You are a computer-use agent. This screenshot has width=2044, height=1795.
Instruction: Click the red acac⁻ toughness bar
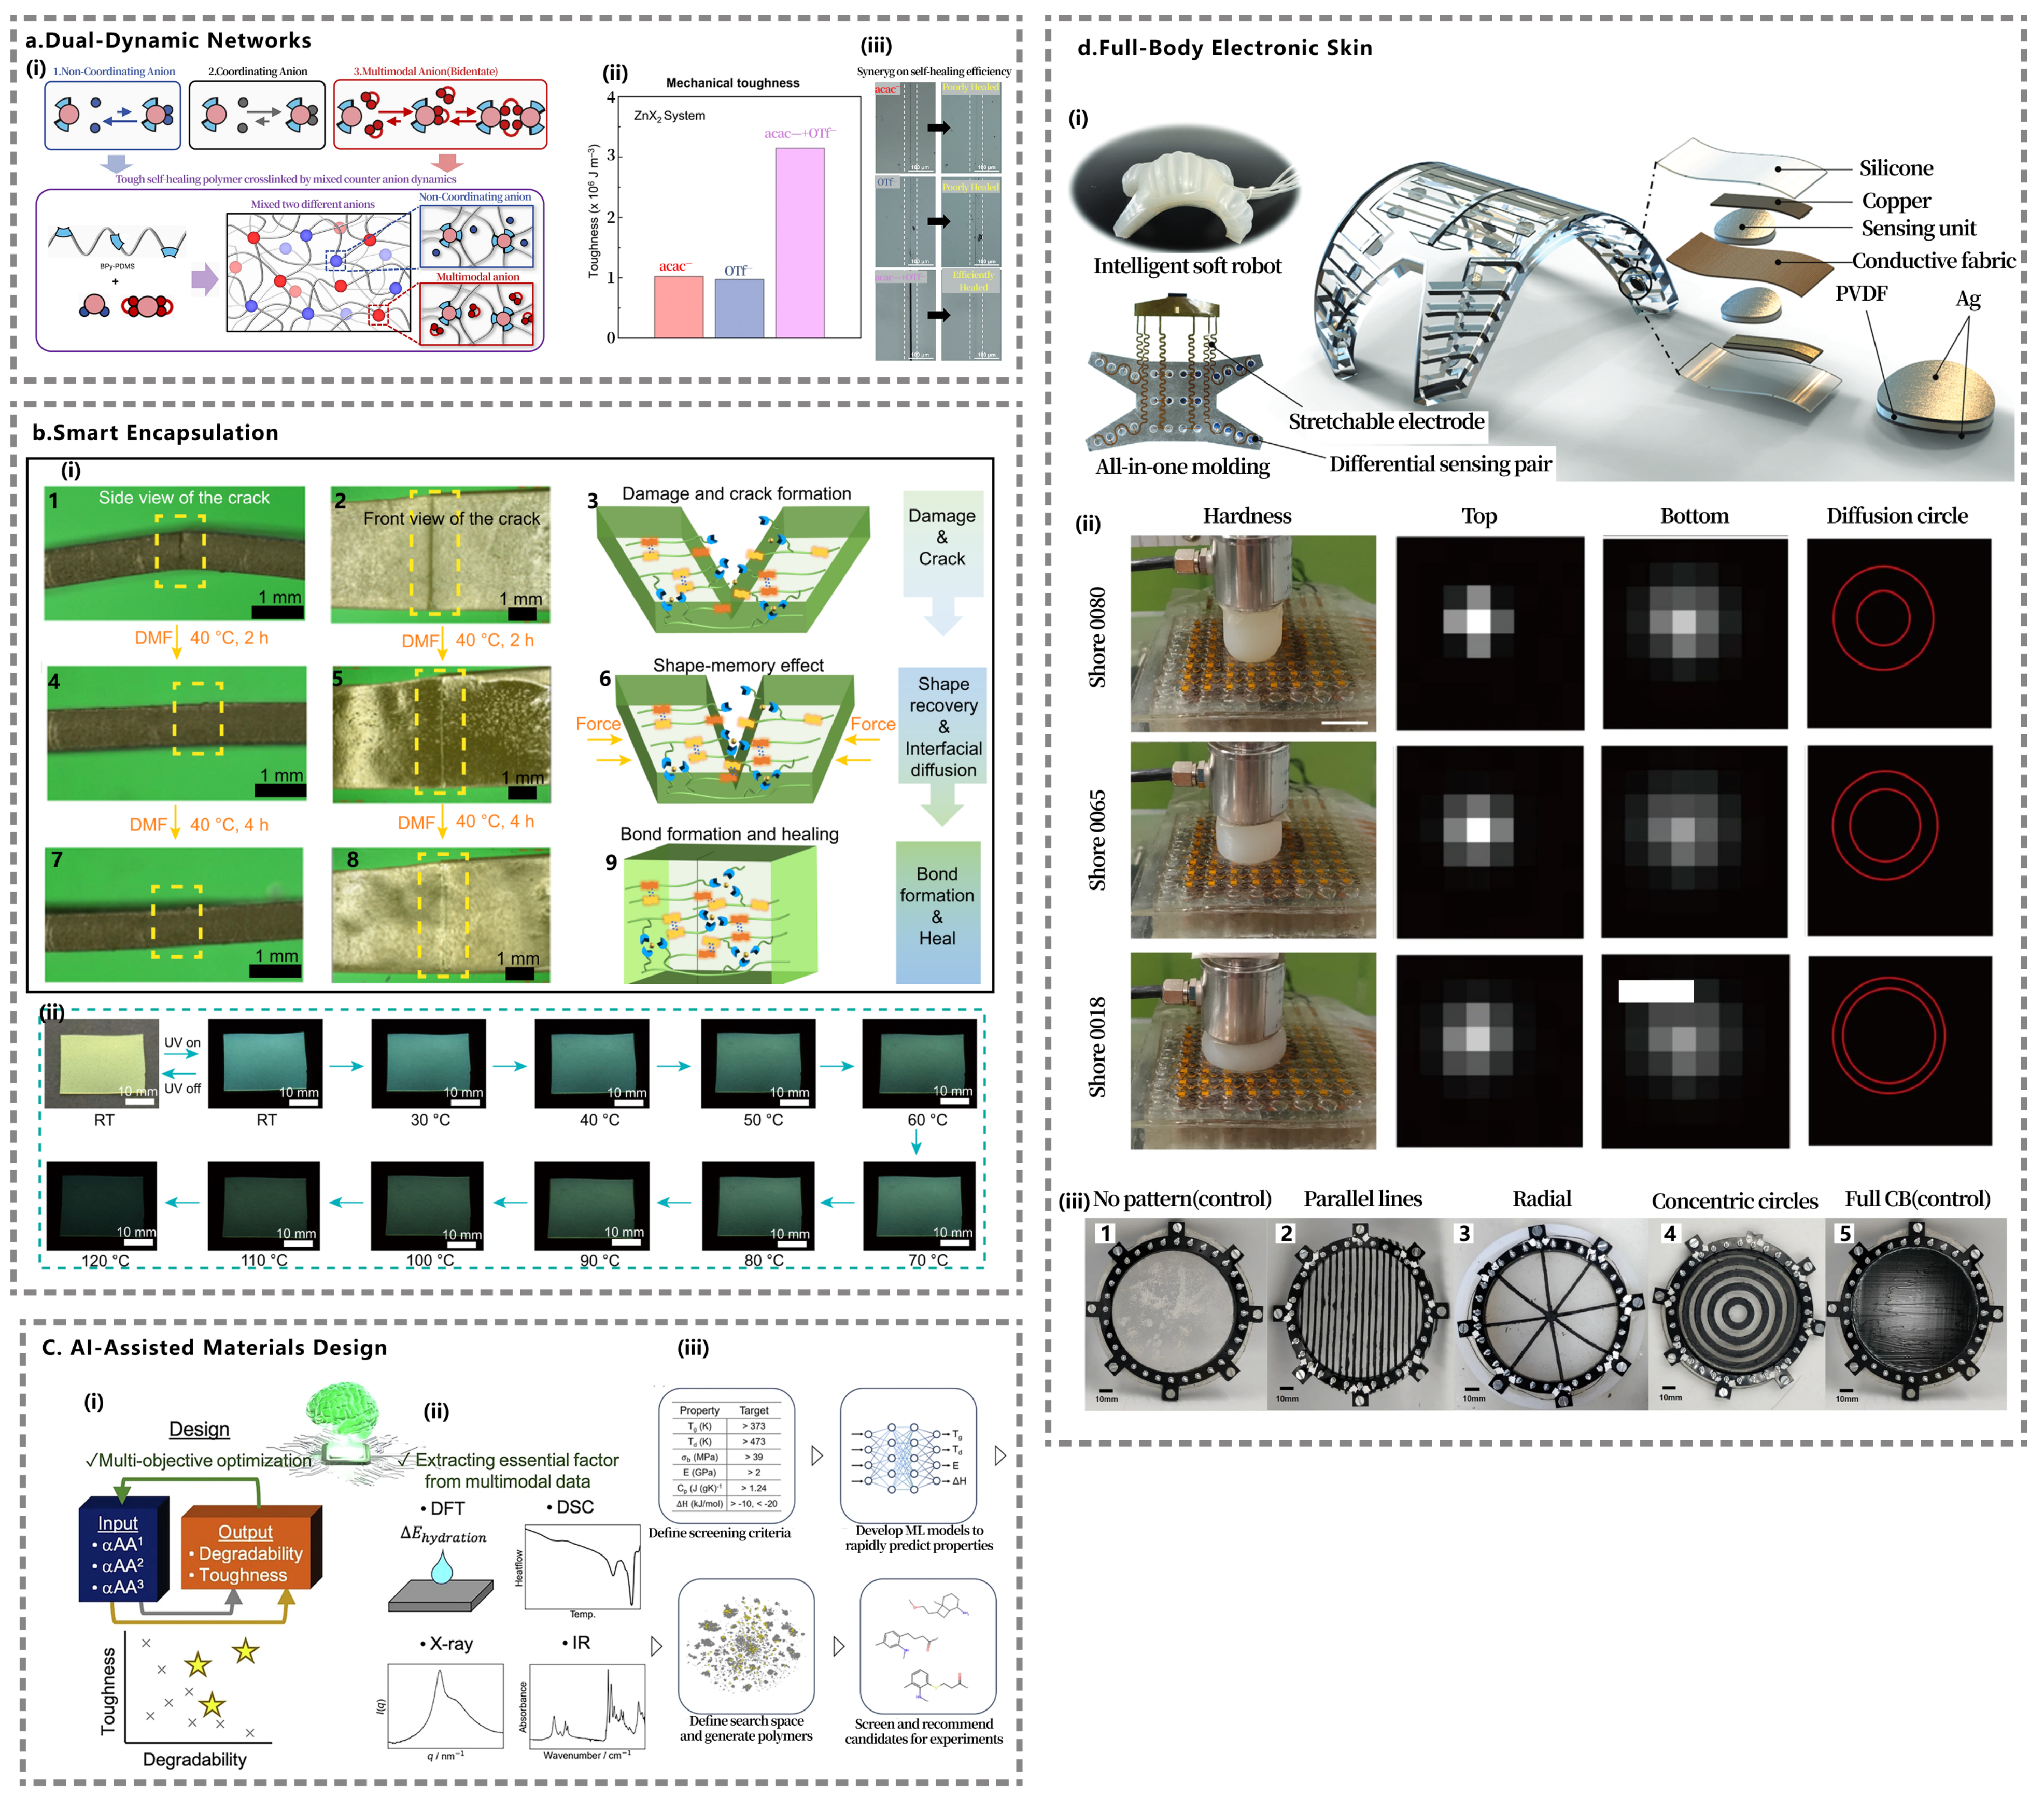tap(679, 307)
